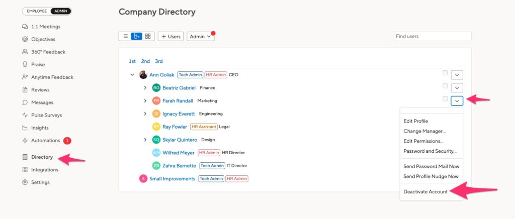Open Ann Goliak's profile link
Viewport: 515px width, 219px height.
click(x=162, y=75)
